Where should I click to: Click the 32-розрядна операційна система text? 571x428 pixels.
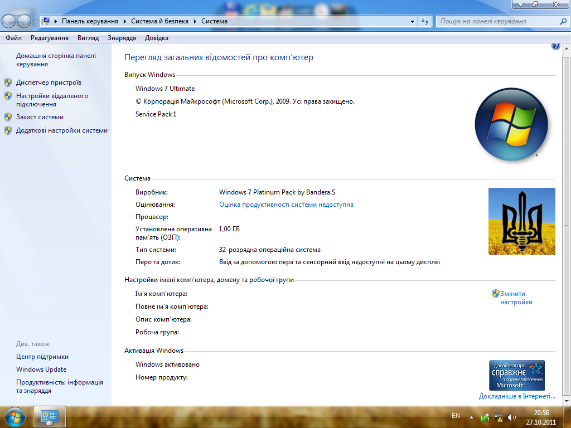click(269, 250)
